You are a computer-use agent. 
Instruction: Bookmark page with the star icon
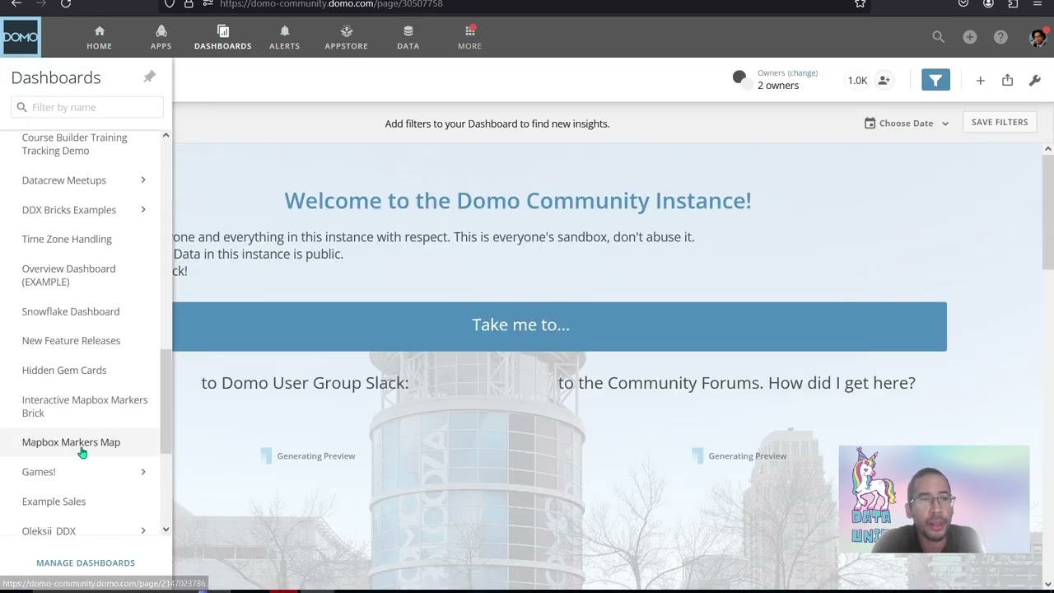(x=860, y=3)
